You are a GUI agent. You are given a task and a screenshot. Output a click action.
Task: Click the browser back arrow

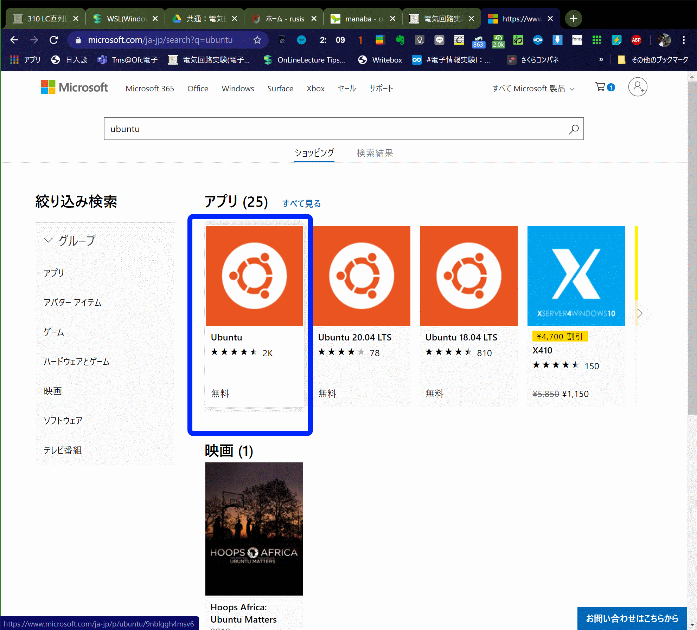(x=14, y=40)
